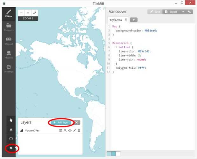This screenshot has height=159, width=197.
Task: Click the ZOOM 2 indicator
Action: (28, 18)
